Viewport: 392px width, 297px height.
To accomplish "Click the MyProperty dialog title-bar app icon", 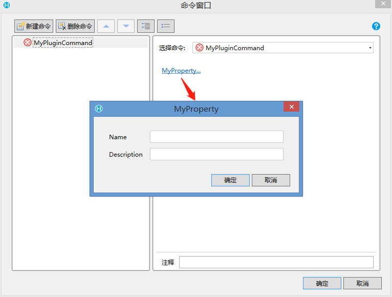I will pos(99,109).
